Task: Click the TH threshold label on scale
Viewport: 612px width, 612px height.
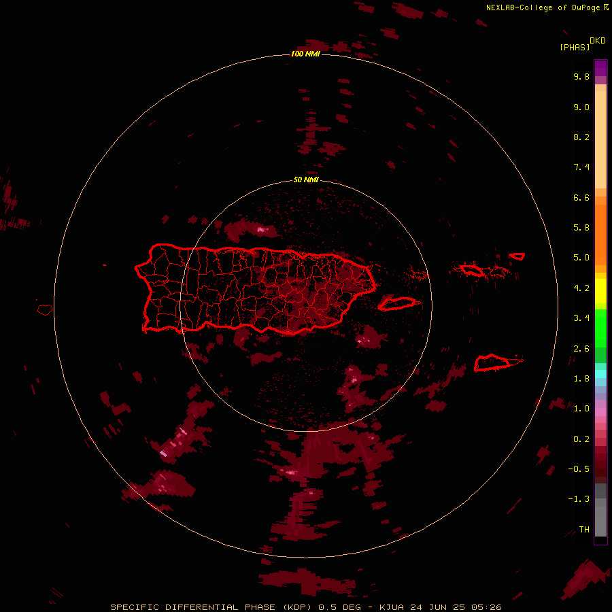Action: [x=584, y=530]
